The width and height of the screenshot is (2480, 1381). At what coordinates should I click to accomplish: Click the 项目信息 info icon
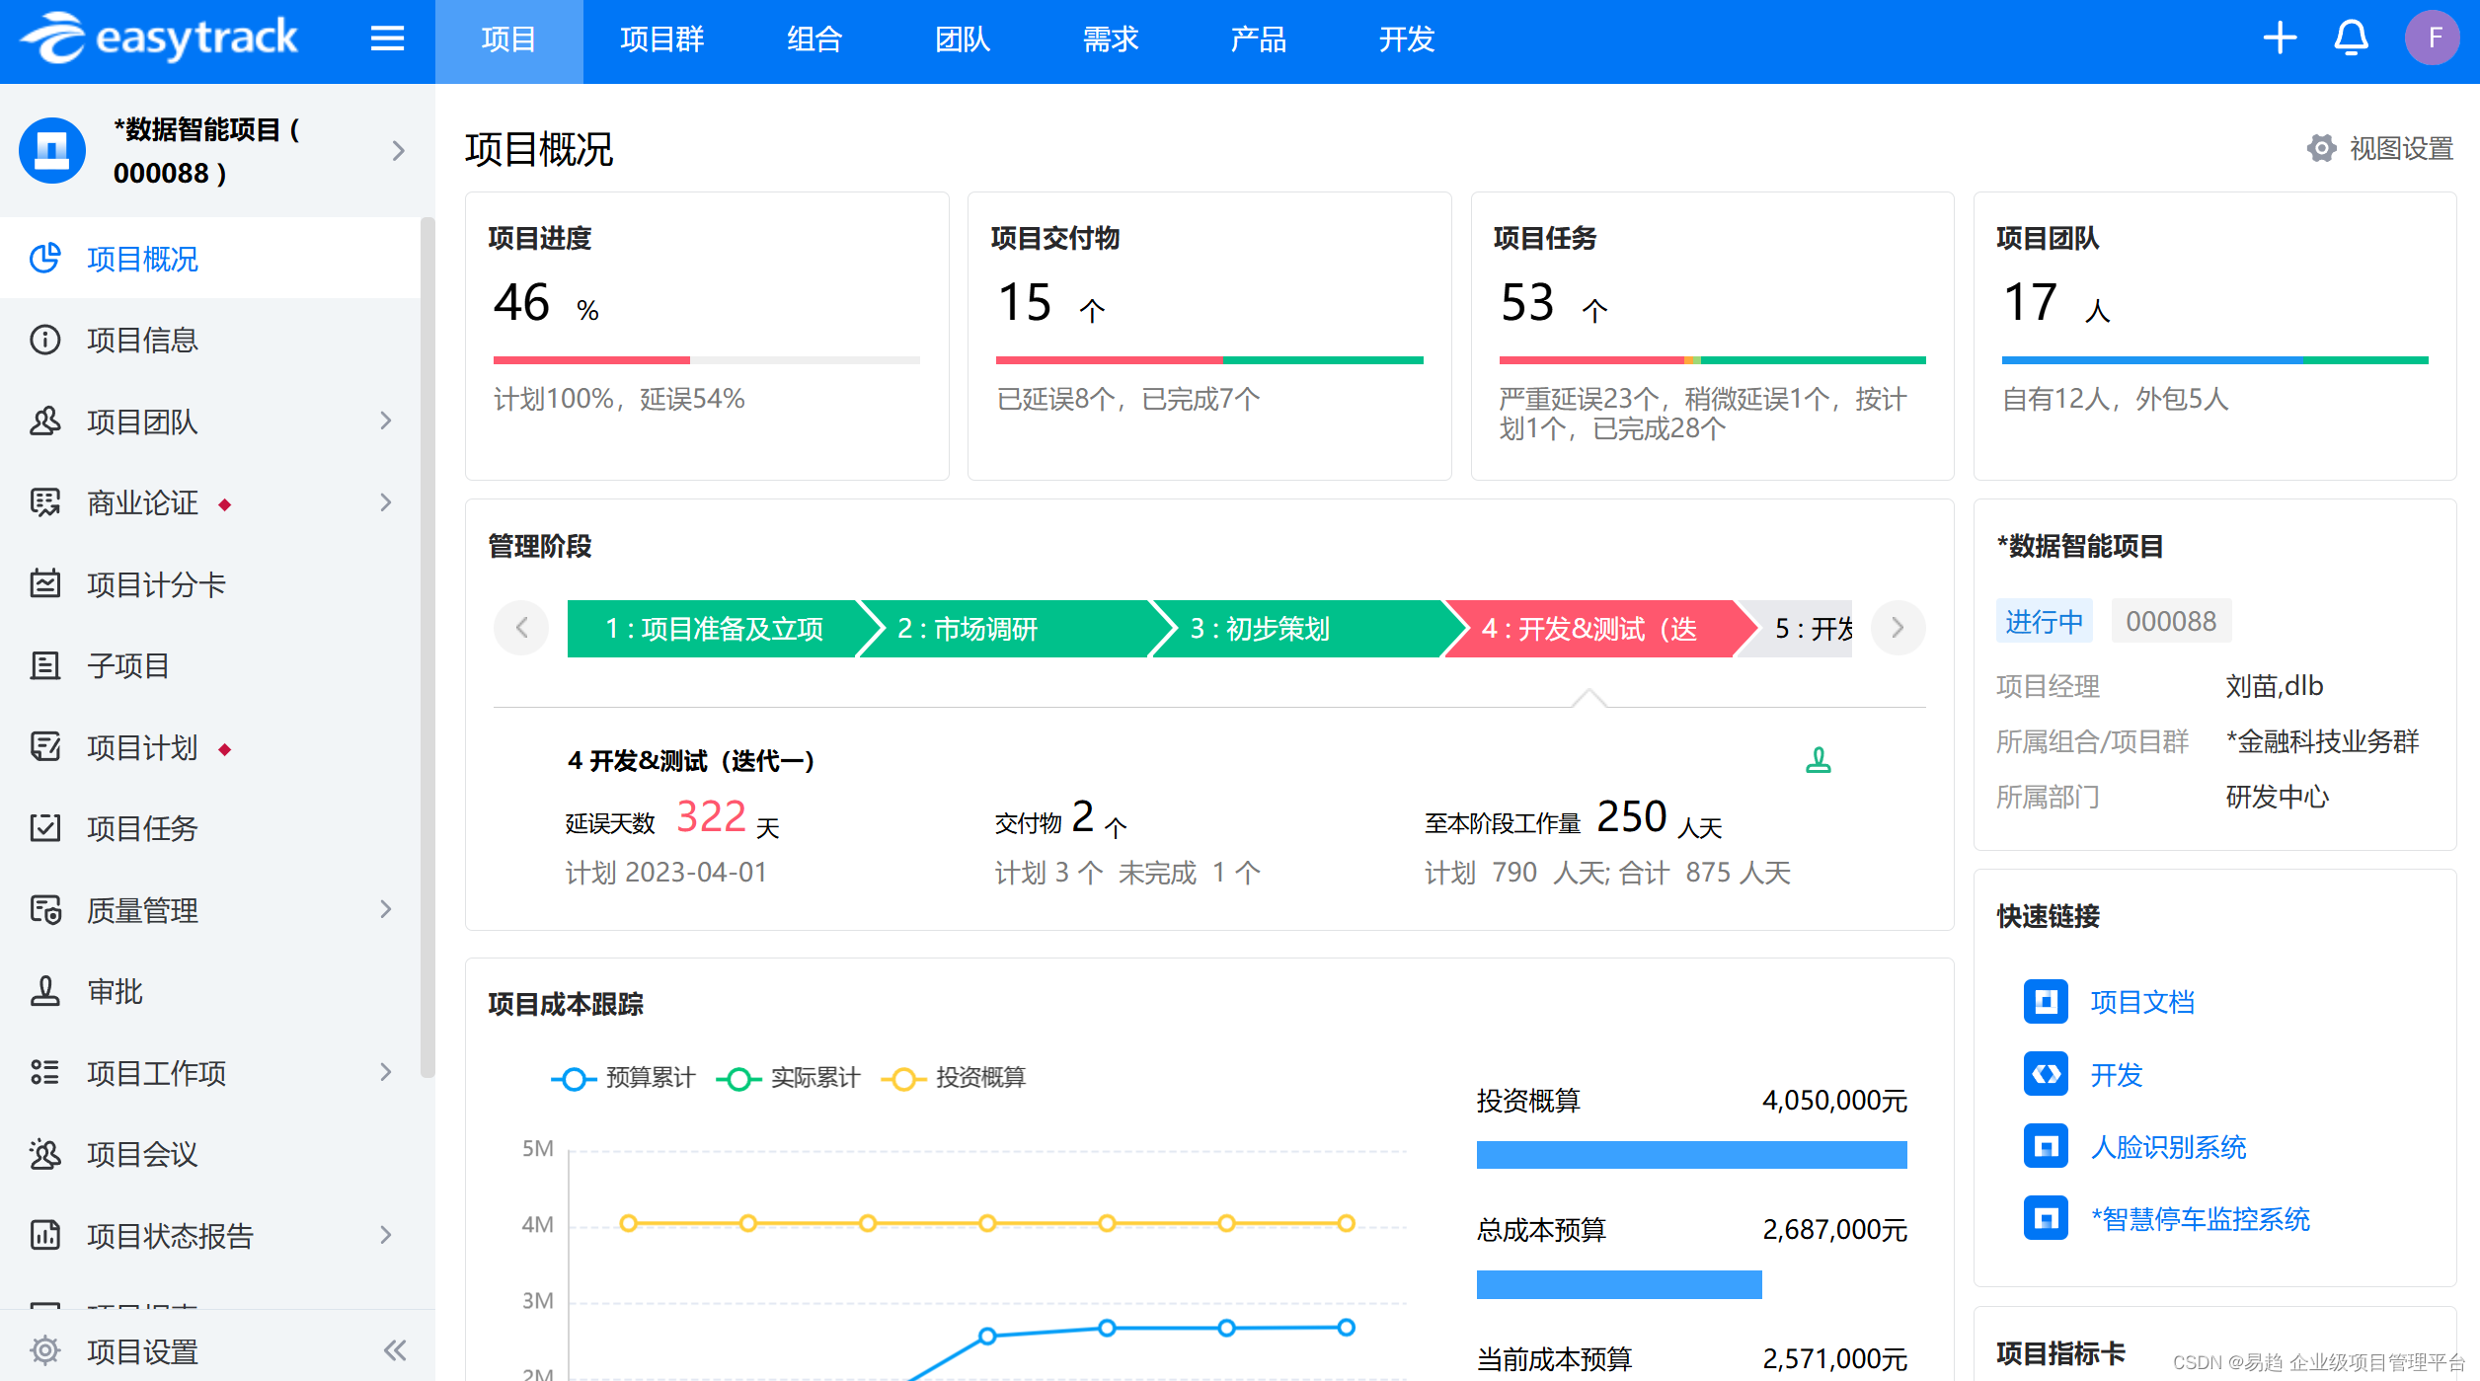pyautogui.click(x=44, y=340)
